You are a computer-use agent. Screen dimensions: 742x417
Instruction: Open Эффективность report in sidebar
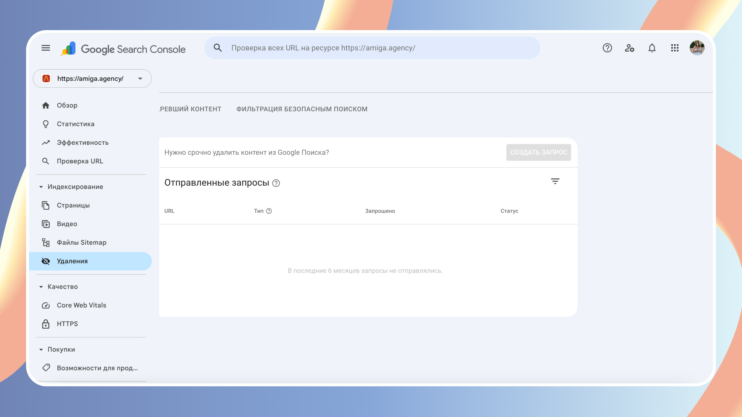point(83,142)
